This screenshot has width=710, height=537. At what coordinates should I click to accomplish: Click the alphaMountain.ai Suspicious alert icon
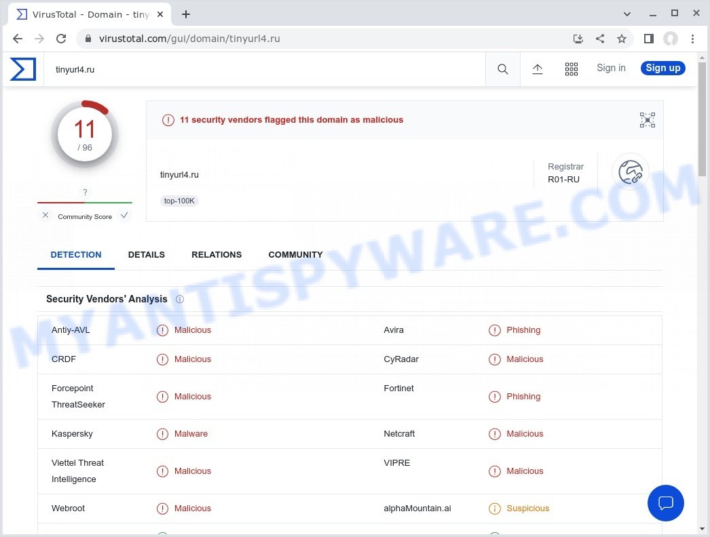pyautogui.click(x=494, y=509)
